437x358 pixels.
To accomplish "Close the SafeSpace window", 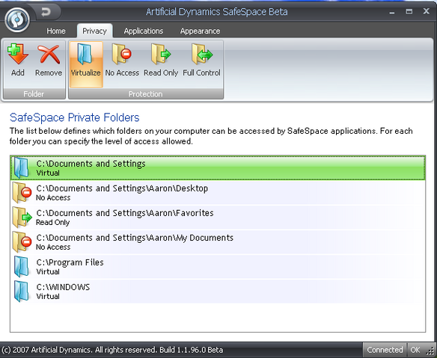I will point(426,11).
